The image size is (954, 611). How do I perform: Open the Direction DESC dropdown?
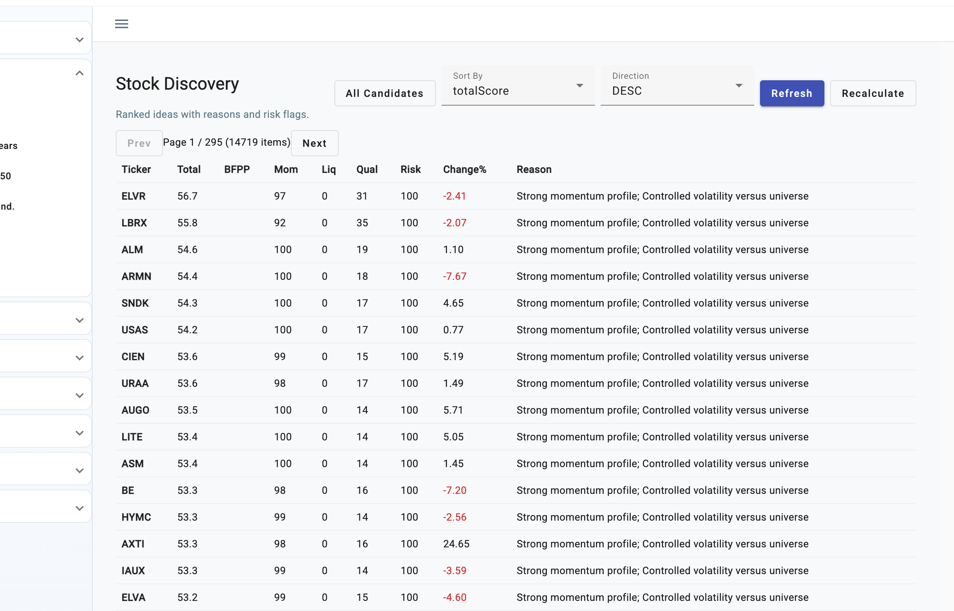tap(677, 86)
